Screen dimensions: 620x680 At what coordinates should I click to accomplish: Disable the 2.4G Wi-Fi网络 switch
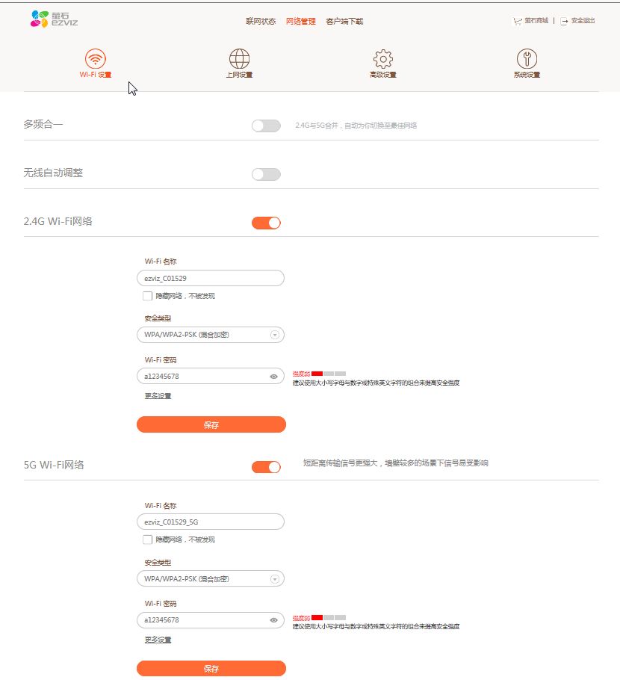266,223
